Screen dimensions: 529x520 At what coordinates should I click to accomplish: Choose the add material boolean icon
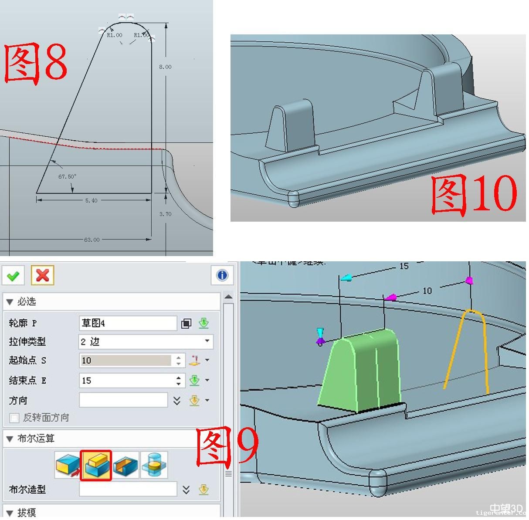coord(97,466)
